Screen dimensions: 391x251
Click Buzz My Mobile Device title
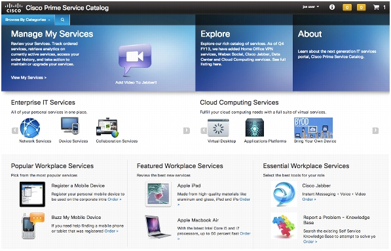pyautogui.click(x=76, y=218)
